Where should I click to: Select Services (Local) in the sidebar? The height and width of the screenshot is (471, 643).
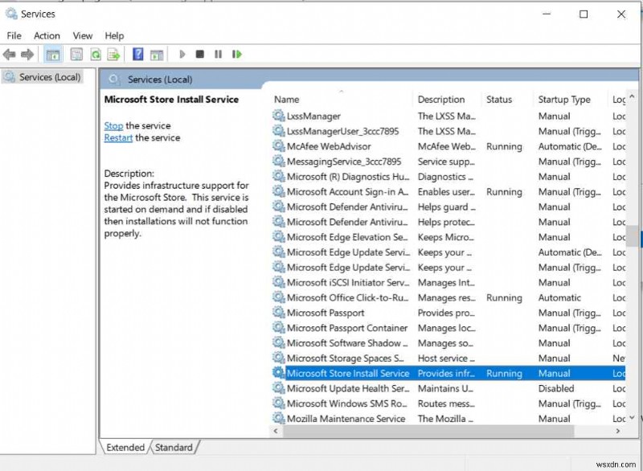(48, 76)
